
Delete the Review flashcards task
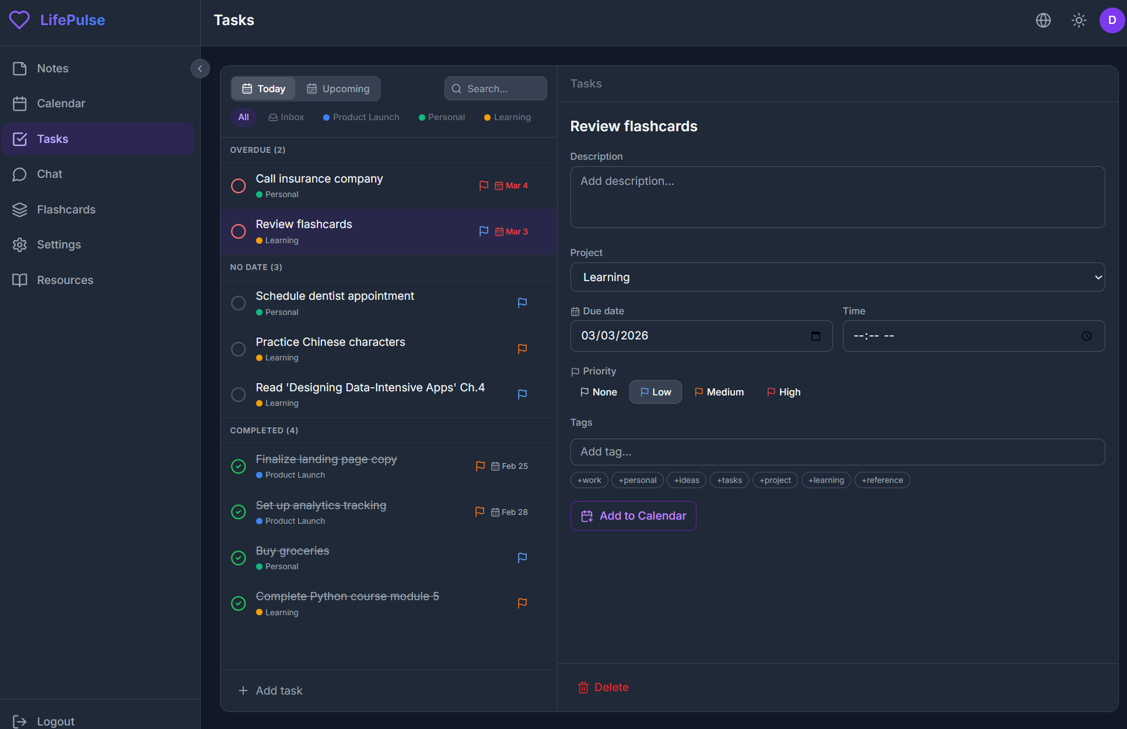603,687
